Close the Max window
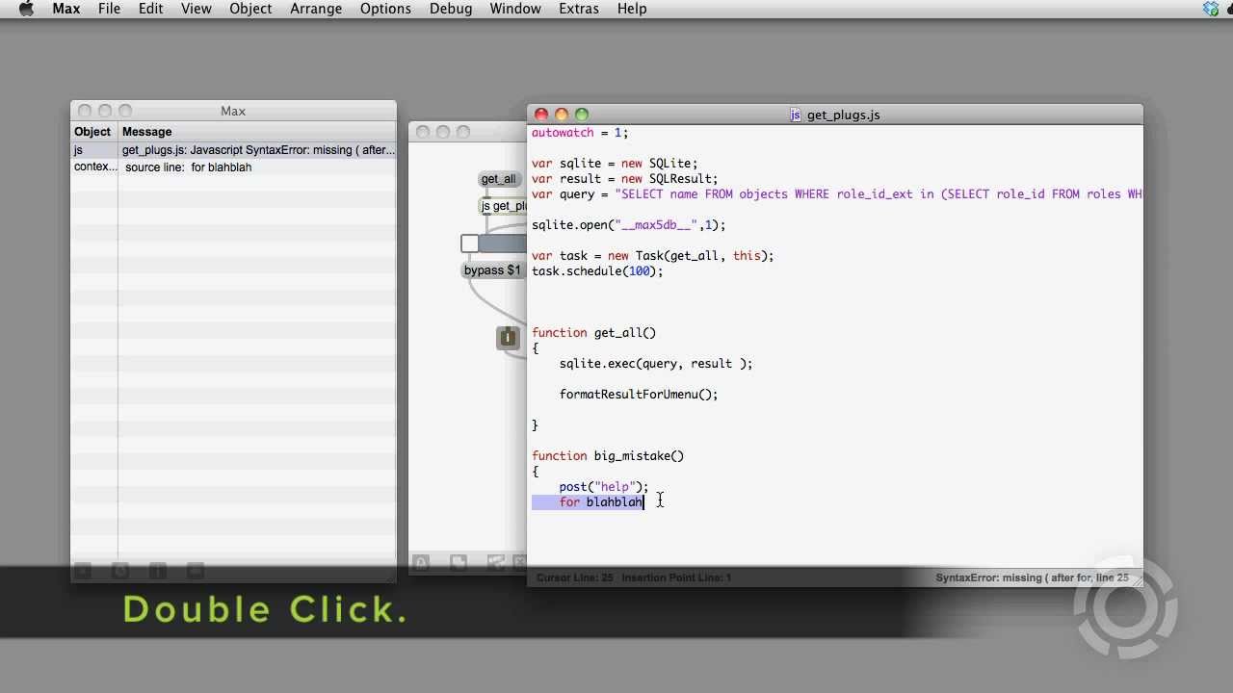Image resolution: width=1233 pixels, height=693 pixels. coord(85,111)
